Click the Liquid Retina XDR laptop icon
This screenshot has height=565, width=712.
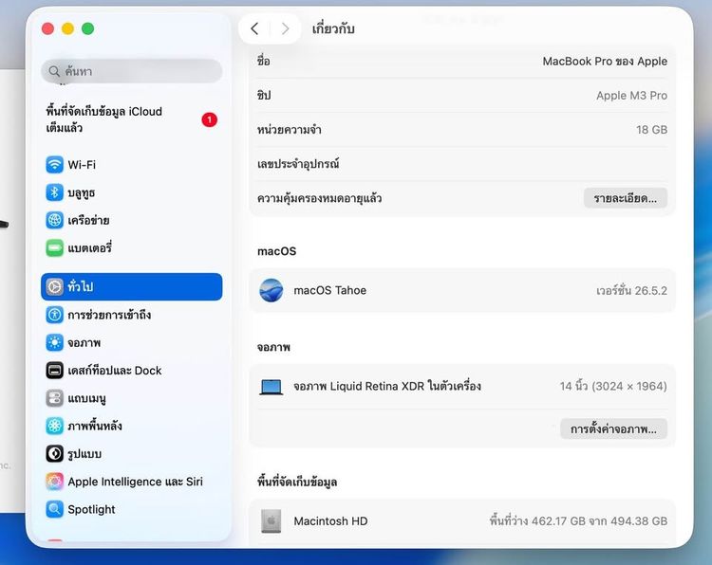tap(272, 387)
